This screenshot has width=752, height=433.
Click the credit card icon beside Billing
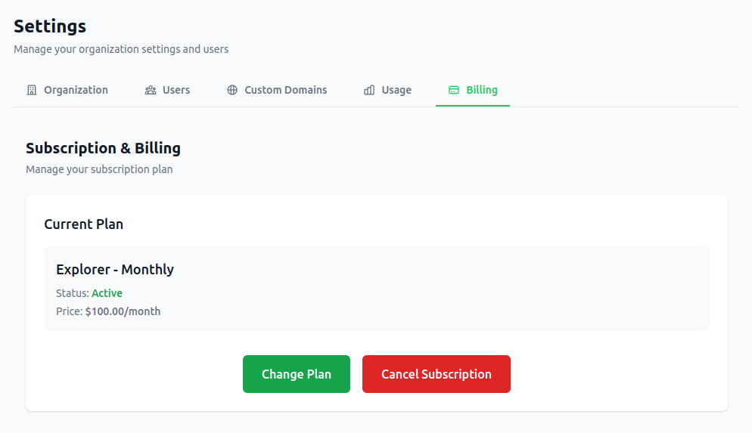pyautogui.click(x=454, y=90)
